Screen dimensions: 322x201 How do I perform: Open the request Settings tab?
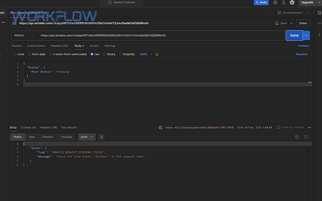point(110,46)
